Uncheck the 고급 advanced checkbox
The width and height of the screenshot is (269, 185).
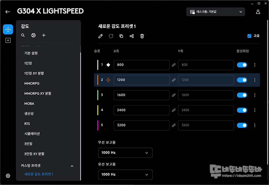[249, 36]
